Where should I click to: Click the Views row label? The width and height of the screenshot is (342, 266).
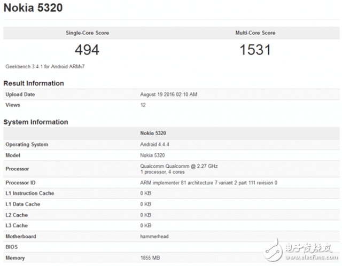click(x=13, y=105)
